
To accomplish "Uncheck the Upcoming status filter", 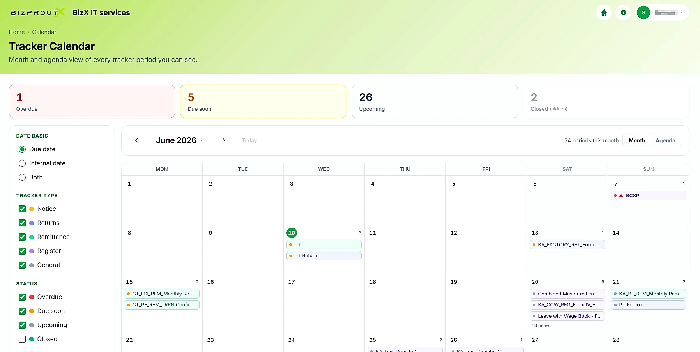I will point(22,325).
